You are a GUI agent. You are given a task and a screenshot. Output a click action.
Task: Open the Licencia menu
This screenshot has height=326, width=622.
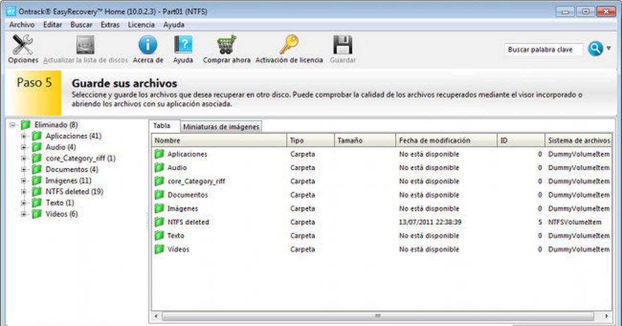click(141, 24)
